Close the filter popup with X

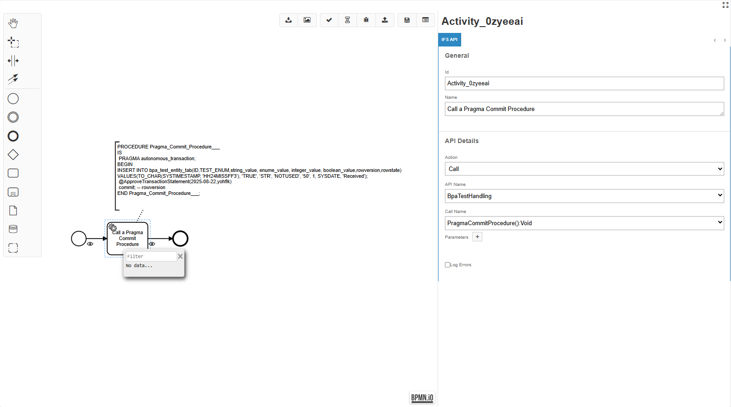point(180,256)
